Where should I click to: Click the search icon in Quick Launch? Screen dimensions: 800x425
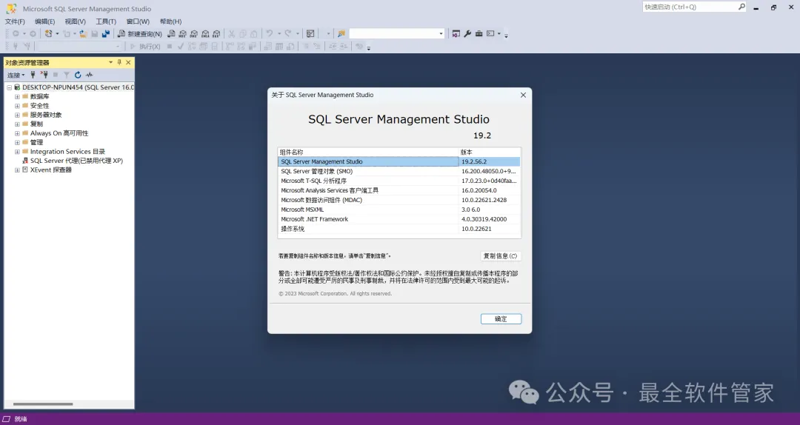tap(741, 7)
